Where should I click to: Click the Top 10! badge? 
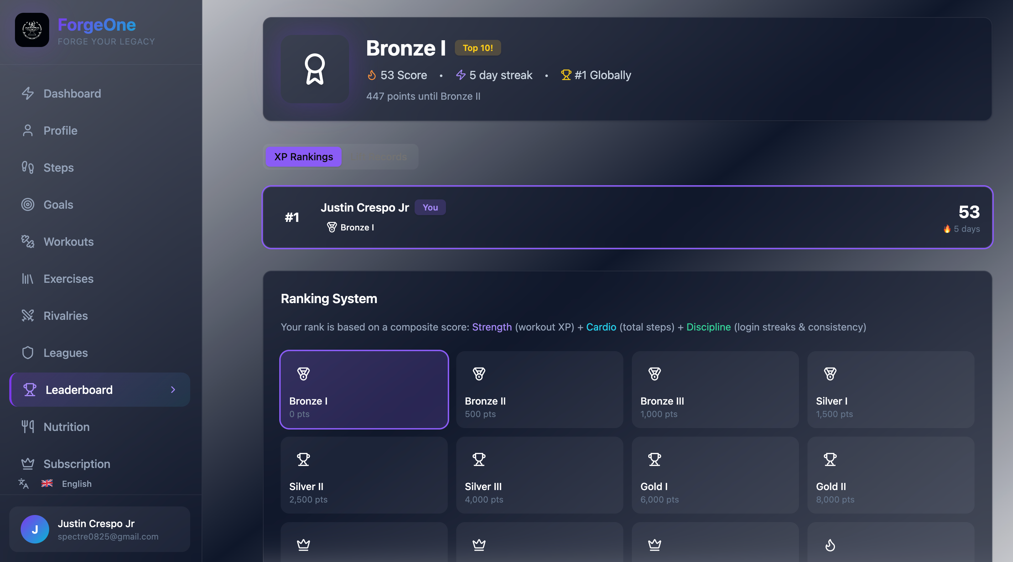point(477,48)
